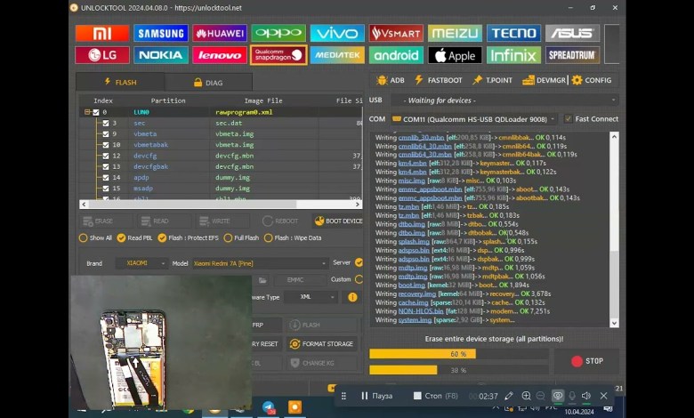
Task: Click the phone camera preview thumbnail
Action: 161,342
